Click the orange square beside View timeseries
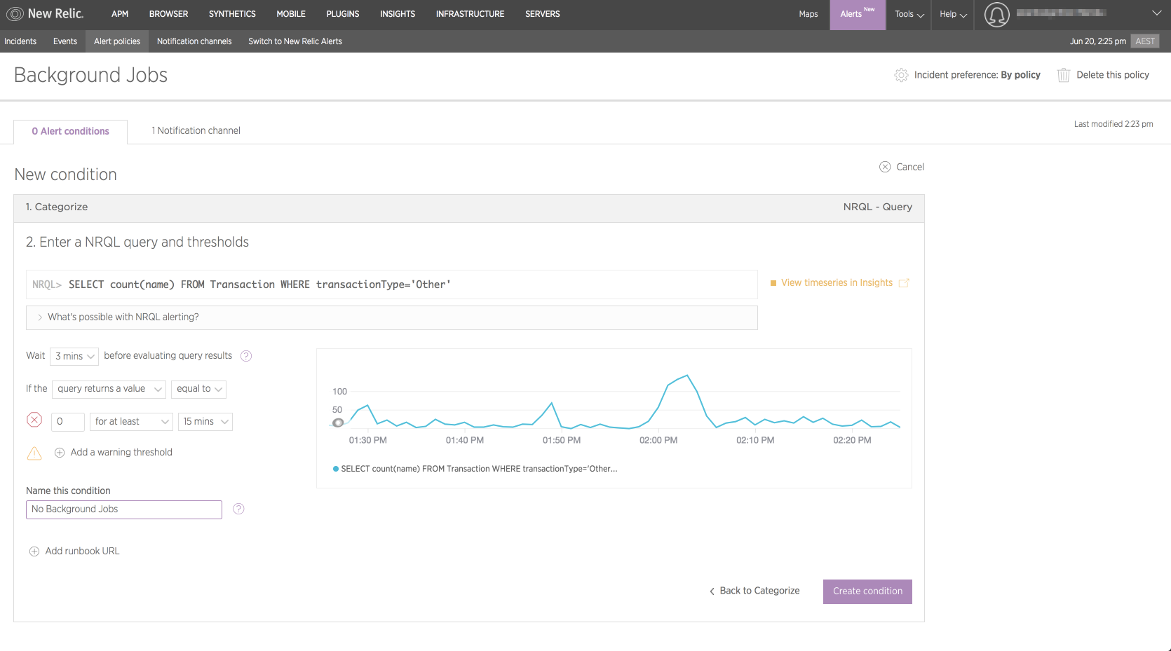Screen dimensions: 1171x651 773,283
